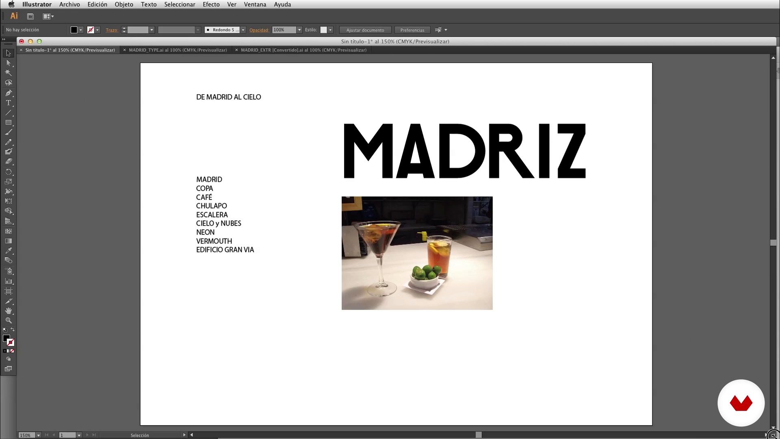Open Redondo 5 brush definition dropdown
Screen dimensions: 780x439
tap(243, 30)
